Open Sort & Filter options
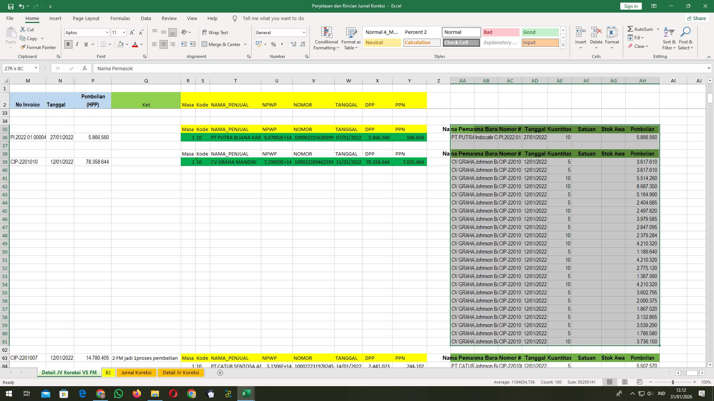The height and width of the screenshot is (401, 714). (669, 38)
